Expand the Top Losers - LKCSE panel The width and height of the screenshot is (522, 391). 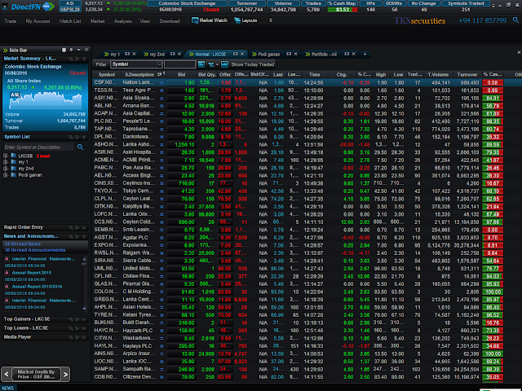[x=84, y=328]
